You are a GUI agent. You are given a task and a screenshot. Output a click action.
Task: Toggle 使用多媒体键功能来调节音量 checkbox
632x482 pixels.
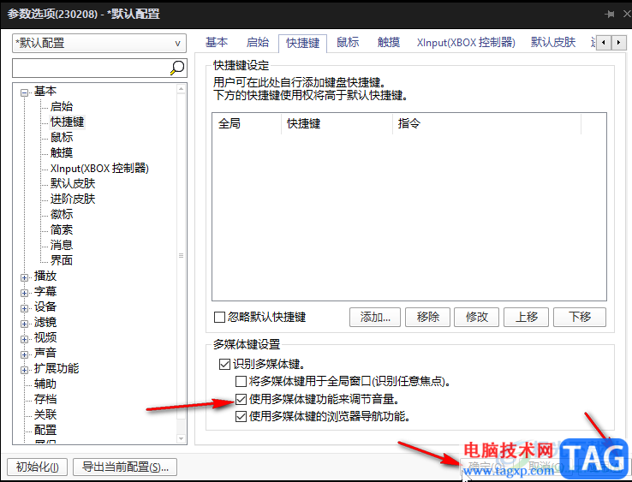(241, 399)
